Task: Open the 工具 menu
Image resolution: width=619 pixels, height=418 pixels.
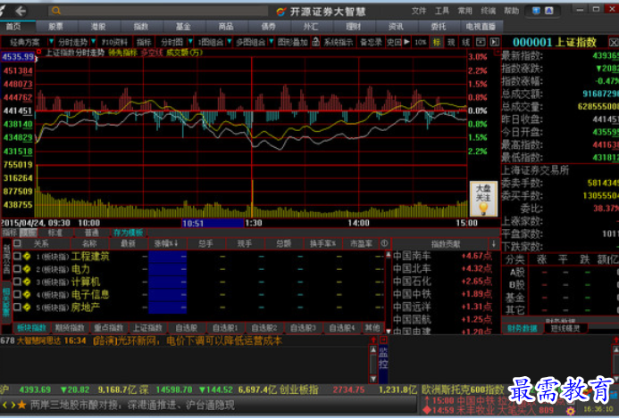Action: click(442, 11)
